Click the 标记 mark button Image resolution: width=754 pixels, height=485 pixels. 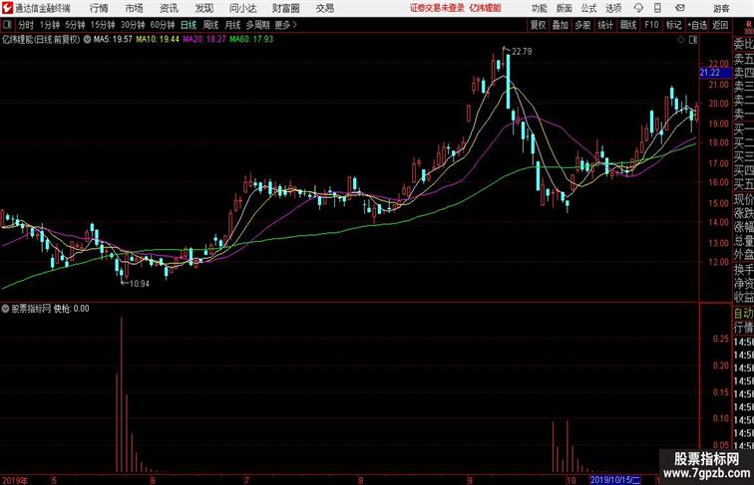click(x=673, y=25)
